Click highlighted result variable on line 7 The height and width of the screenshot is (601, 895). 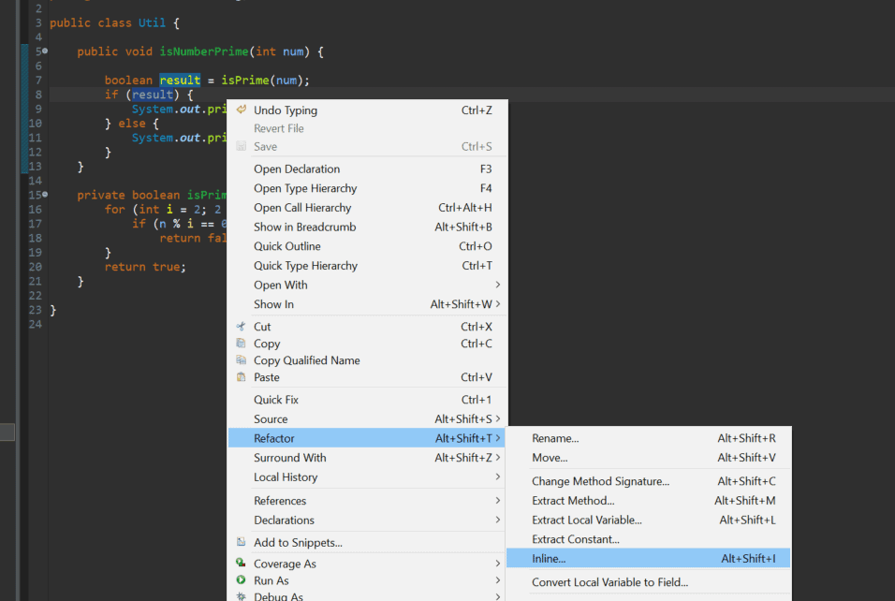(x=180, y=80)
